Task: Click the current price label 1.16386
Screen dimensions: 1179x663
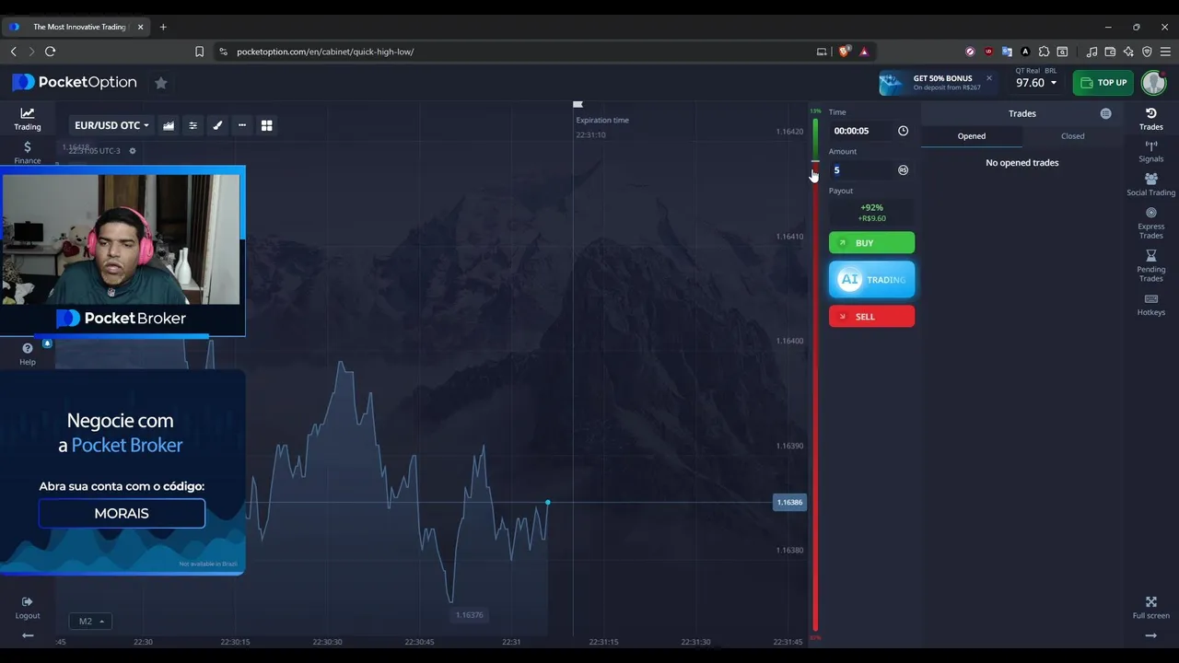Action: [x=789, y=502]
